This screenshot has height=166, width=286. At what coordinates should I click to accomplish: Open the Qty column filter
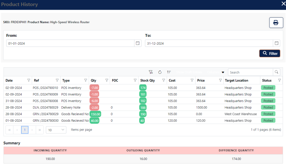point(107,80)
